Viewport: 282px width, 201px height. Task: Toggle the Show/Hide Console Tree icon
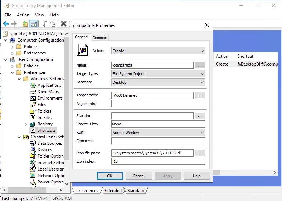(33, 24)
